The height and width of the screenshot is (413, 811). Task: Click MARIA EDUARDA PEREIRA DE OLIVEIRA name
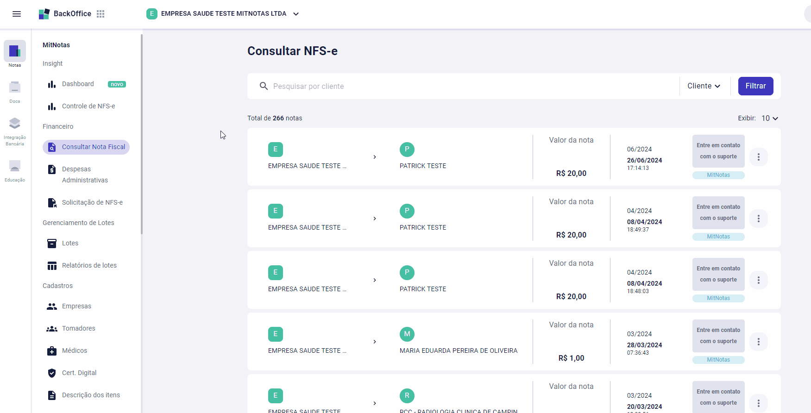click(459, 350)
